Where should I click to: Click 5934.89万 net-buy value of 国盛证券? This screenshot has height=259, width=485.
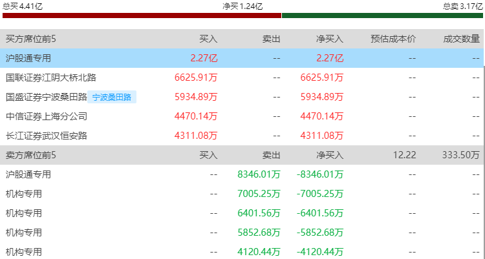(322, 97)
